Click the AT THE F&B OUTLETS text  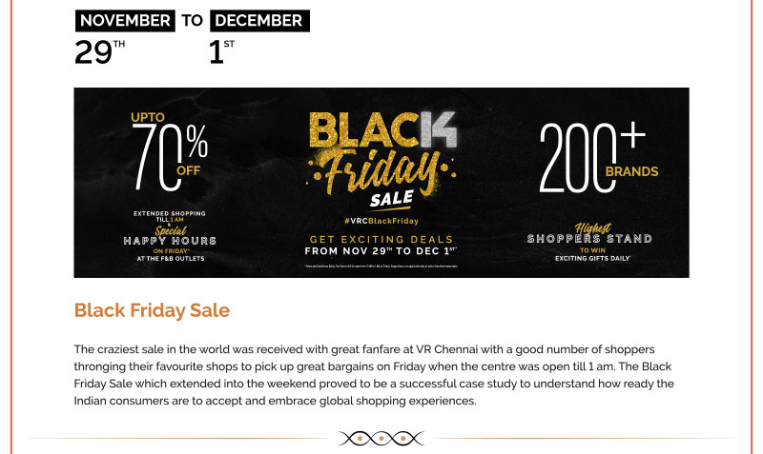click(x=170, y=258)
